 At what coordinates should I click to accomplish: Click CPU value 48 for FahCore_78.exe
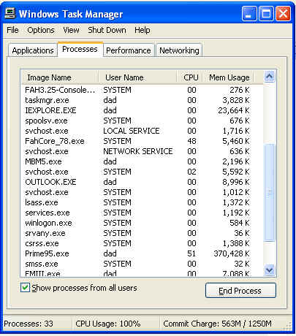click(x=191, y=141)
